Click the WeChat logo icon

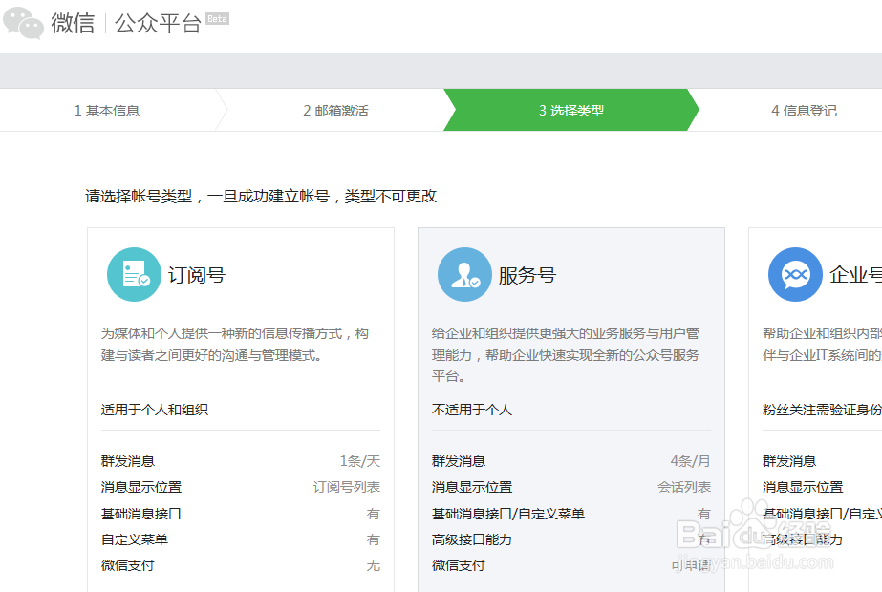(x=24, y=23)
